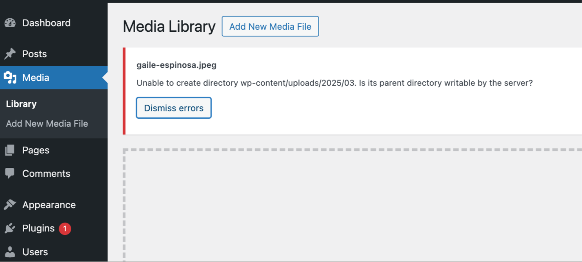Click the Appearance paintbrush icon
Image resolution: width=582 pixels, height=262 pixels.
pos(10,205)
